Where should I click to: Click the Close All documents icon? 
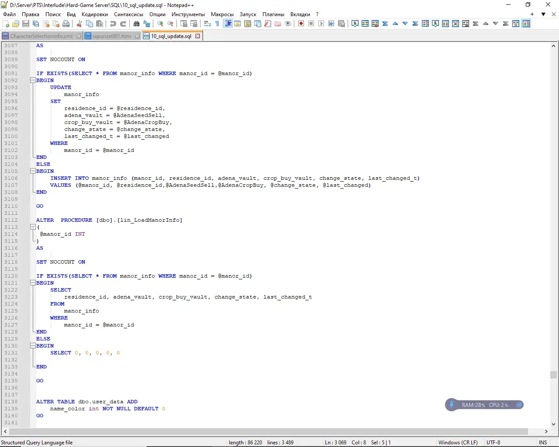[x=56, y=24]
